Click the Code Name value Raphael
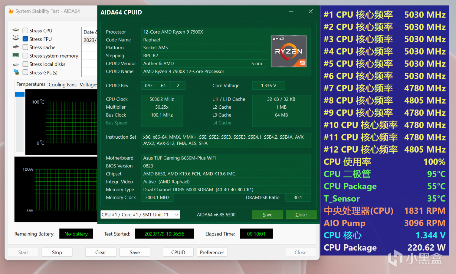The width and height of the screenshot is (456, 274). coord(204,40)
